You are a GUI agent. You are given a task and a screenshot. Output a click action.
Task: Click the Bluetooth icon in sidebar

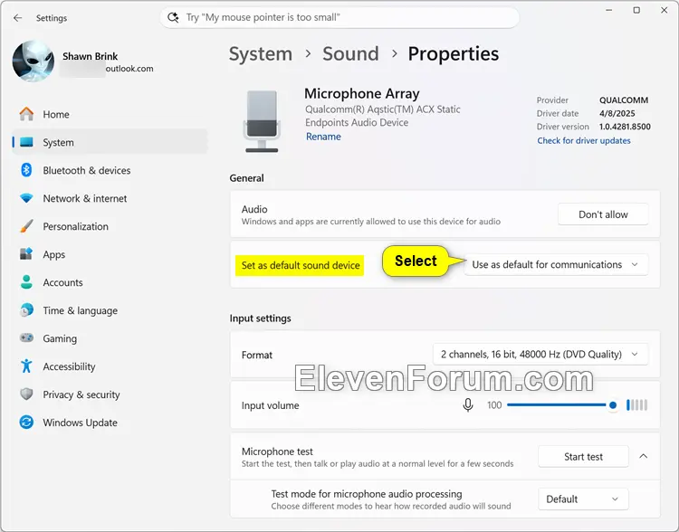pyautogui.click(x=26, y=170)
